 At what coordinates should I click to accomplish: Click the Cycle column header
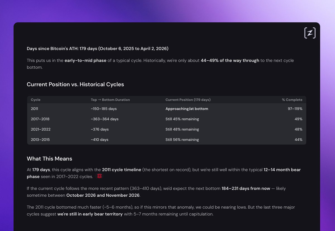(x=35, y=100)
